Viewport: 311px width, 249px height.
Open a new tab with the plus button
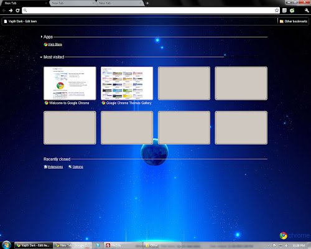tap(147, 3)
